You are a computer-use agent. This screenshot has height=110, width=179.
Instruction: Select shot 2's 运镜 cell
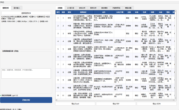129,26
